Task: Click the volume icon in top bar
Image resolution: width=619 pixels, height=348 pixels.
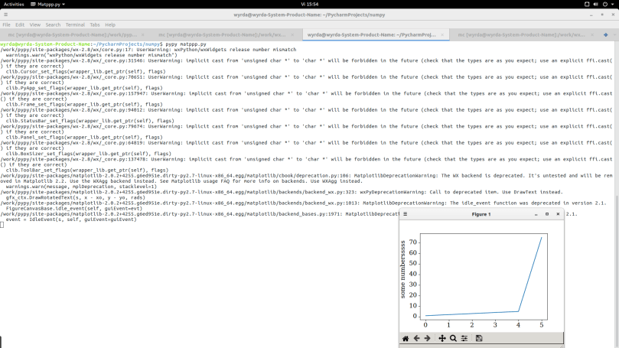Action: (x=596, y=4)
